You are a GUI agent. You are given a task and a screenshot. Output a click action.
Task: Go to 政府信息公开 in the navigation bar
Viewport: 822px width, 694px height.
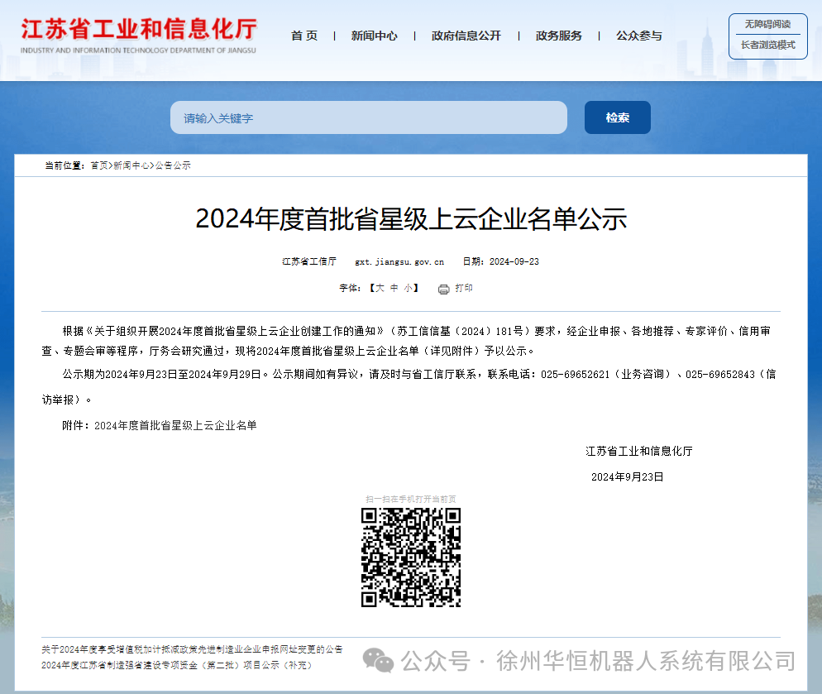pos(466,36)
